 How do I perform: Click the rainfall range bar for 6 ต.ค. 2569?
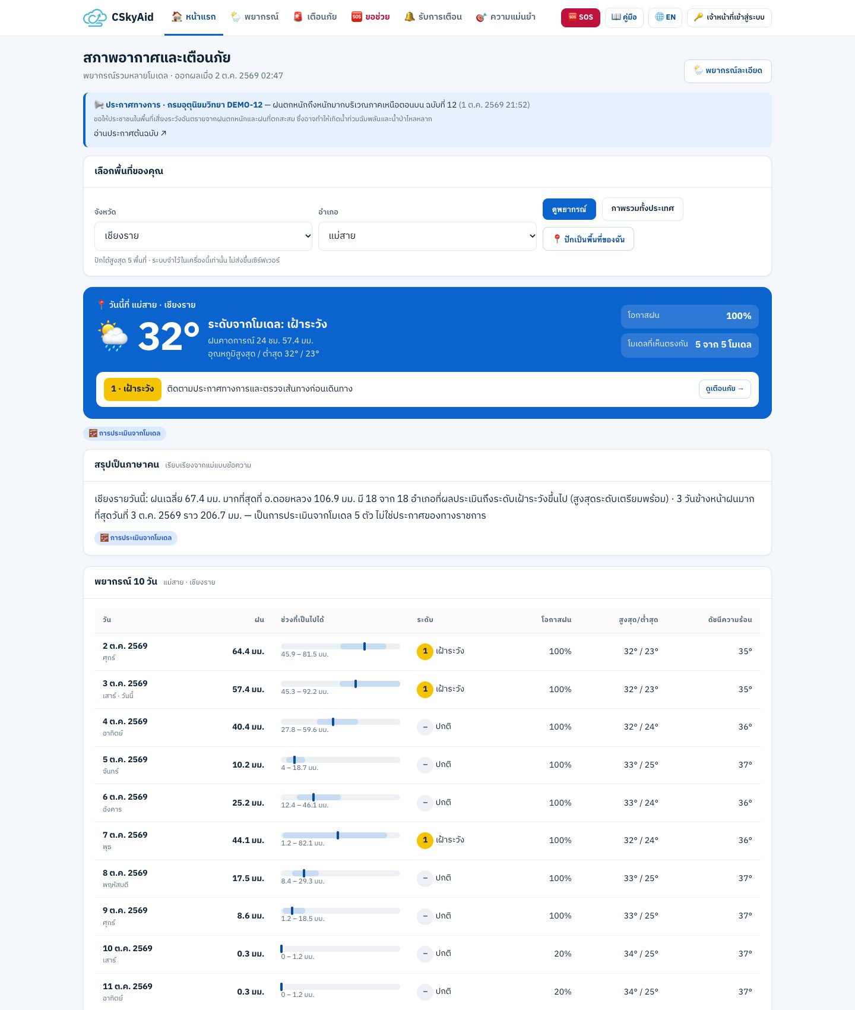point(341,797)
